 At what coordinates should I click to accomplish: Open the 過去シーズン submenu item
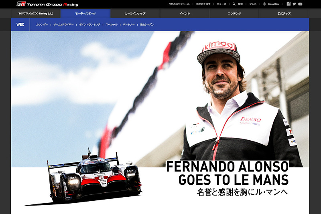147,24
